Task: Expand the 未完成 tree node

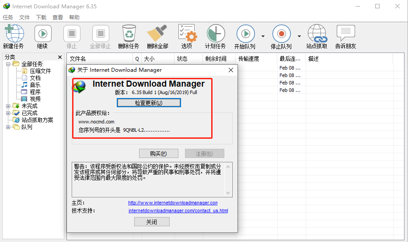Action: pos(8,106)
